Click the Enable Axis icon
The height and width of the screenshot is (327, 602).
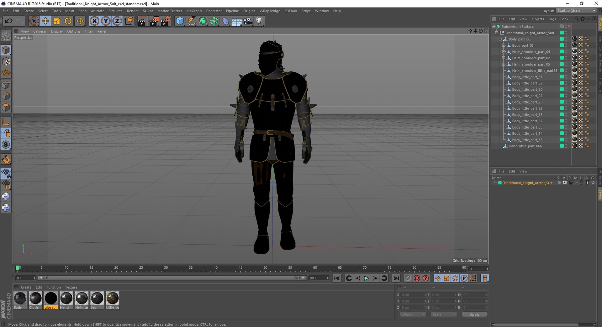[6, 122]
